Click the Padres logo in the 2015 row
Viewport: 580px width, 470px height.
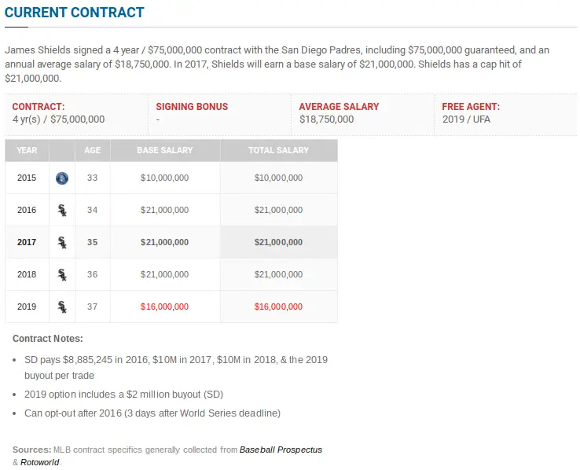pyautogui.click(x=62, y=178)
